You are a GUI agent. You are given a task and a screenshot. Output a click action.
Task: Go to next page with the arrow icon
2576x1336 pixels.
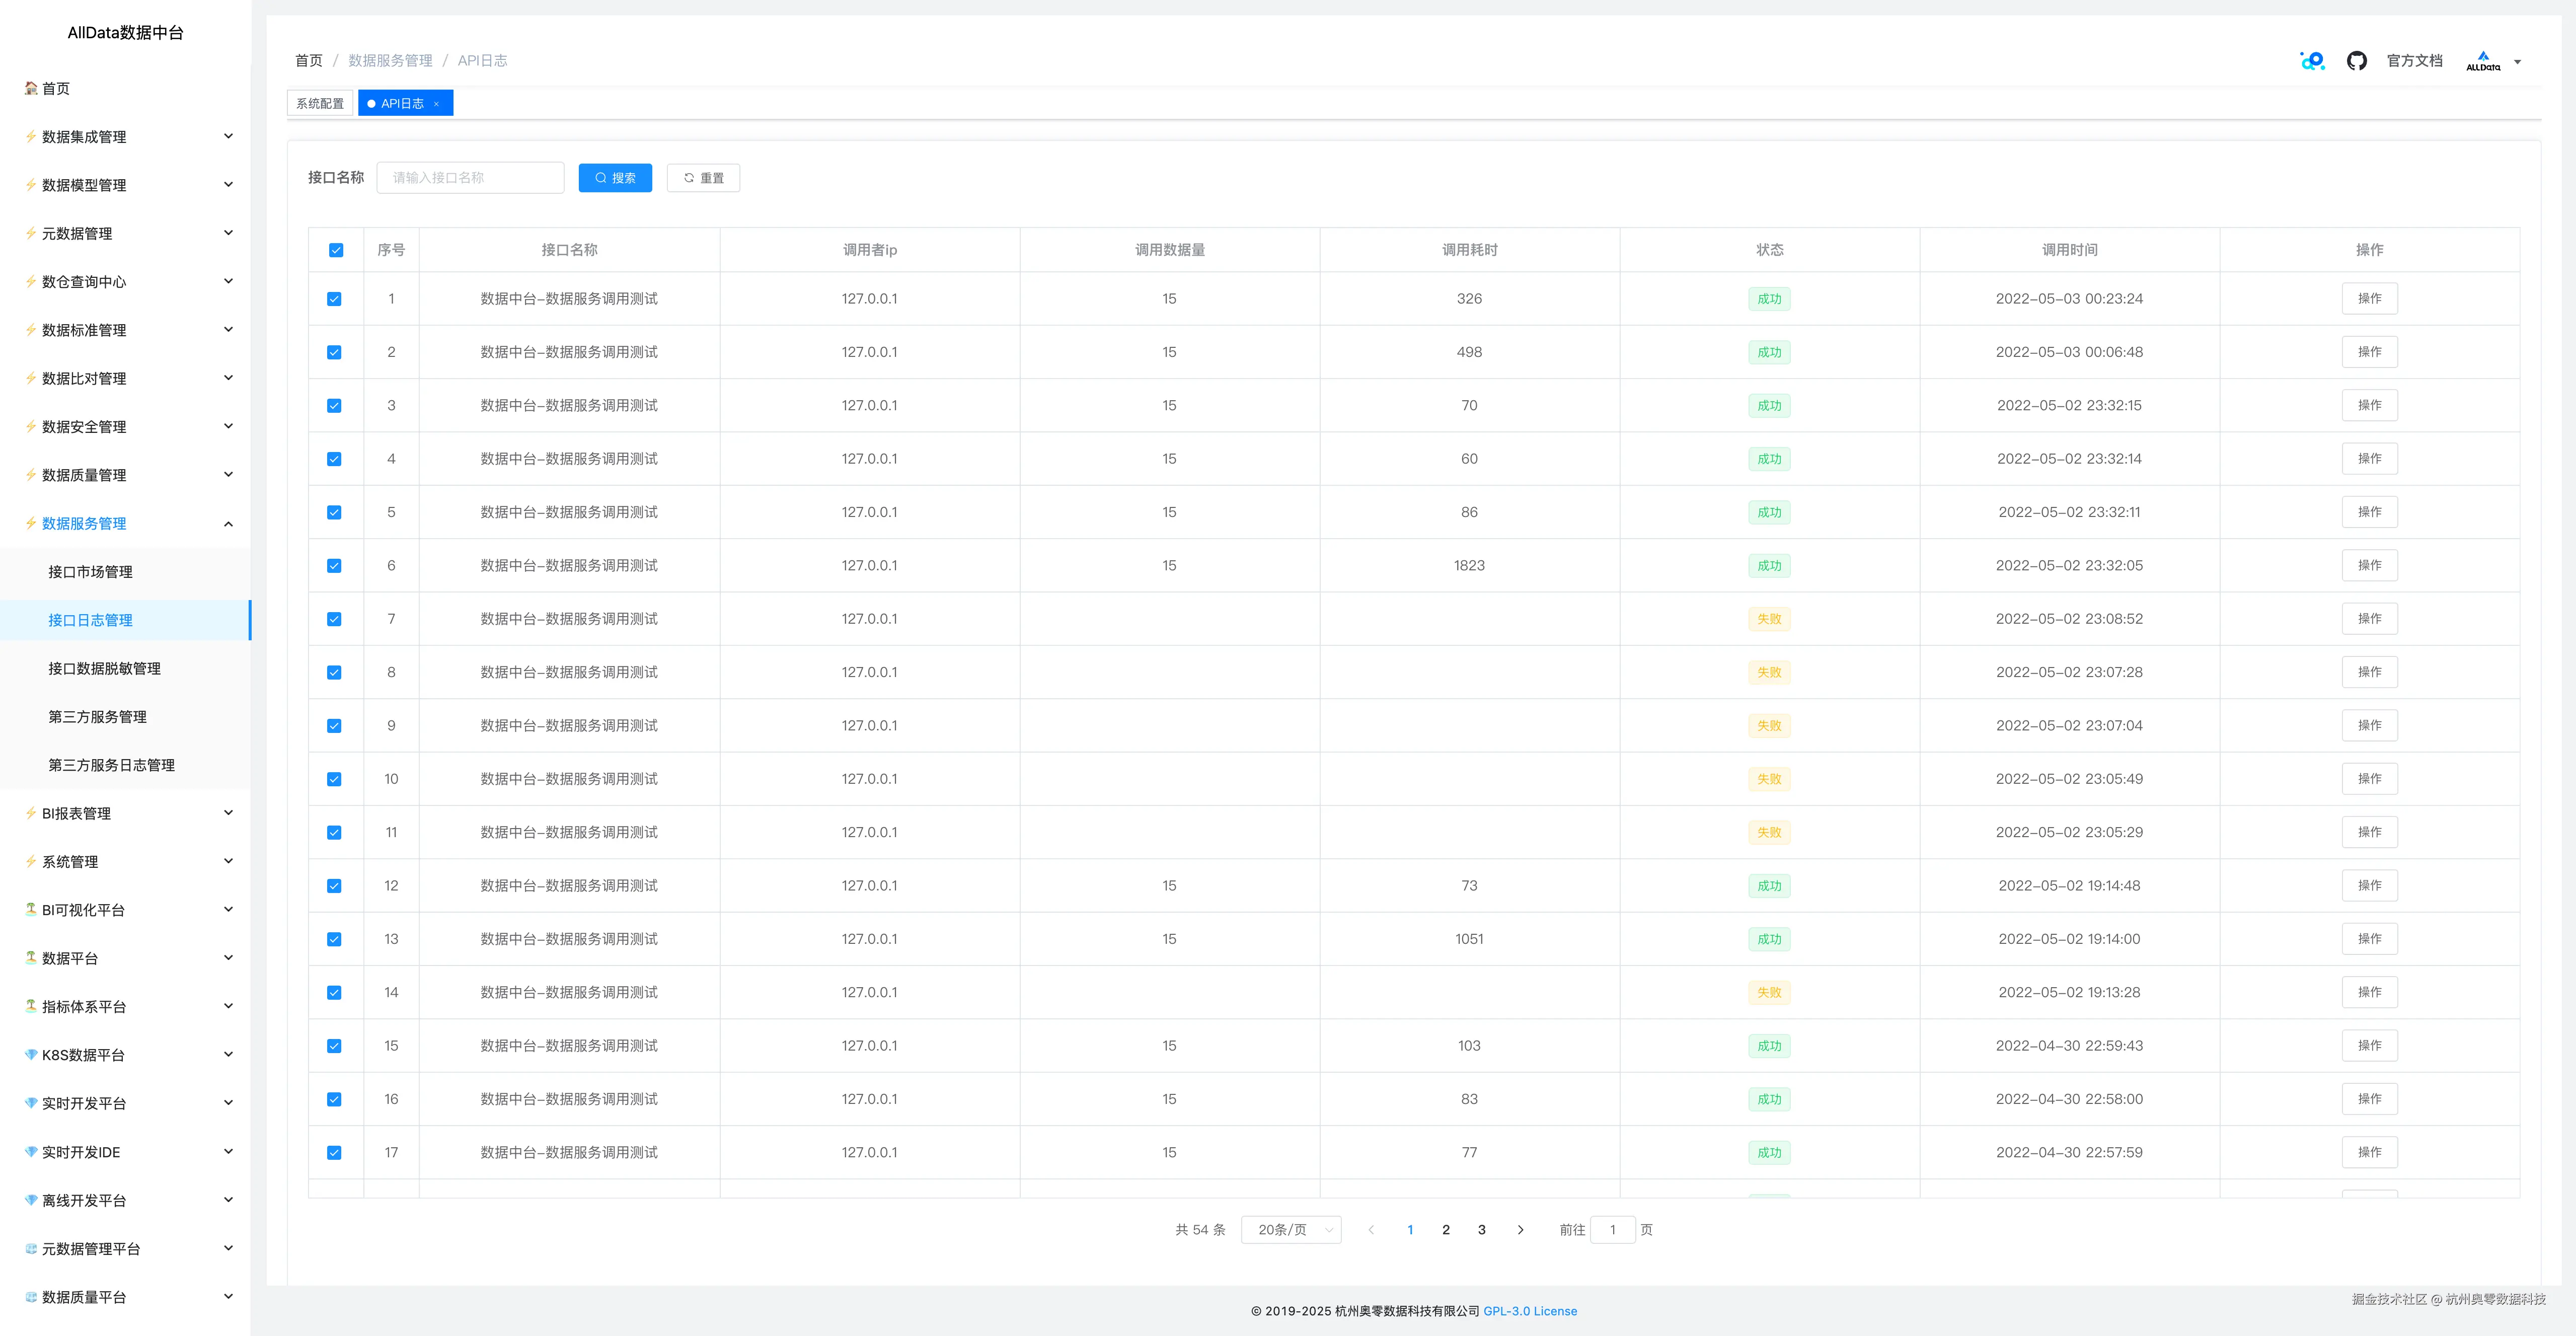point(1520,1230)
